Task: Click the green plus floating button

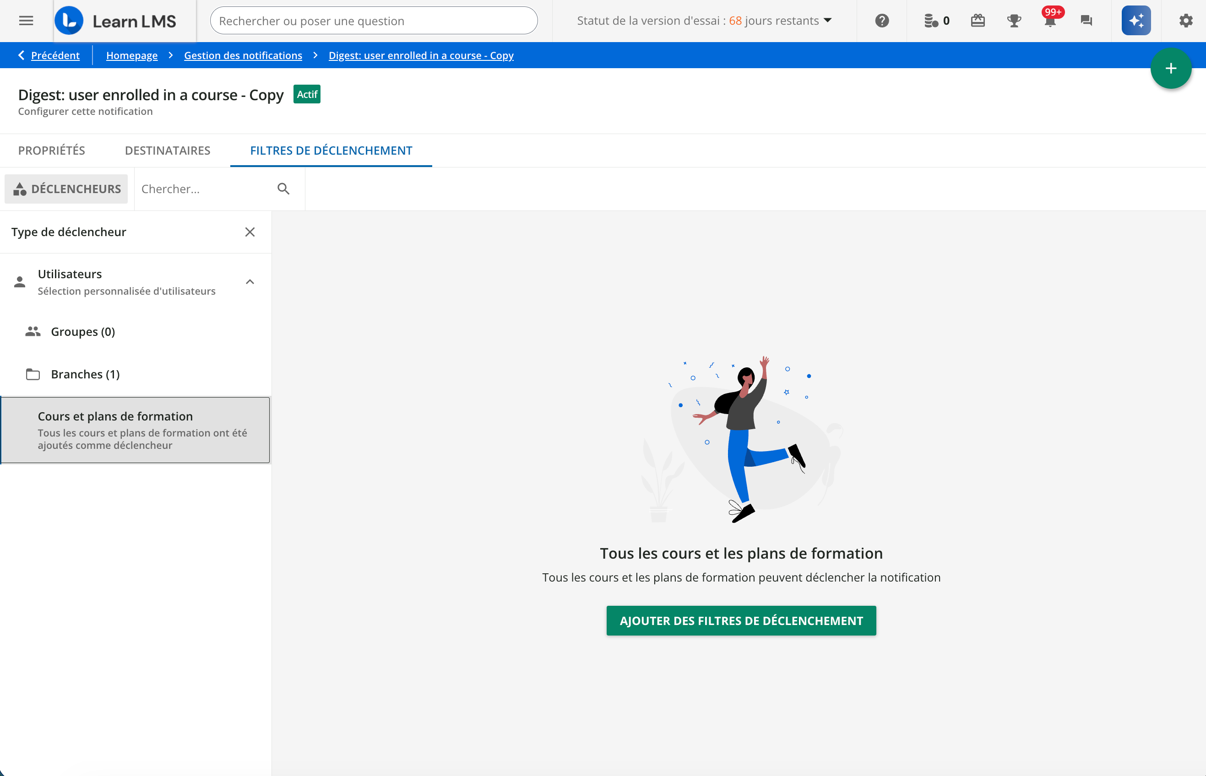Action: (1171, 69)
